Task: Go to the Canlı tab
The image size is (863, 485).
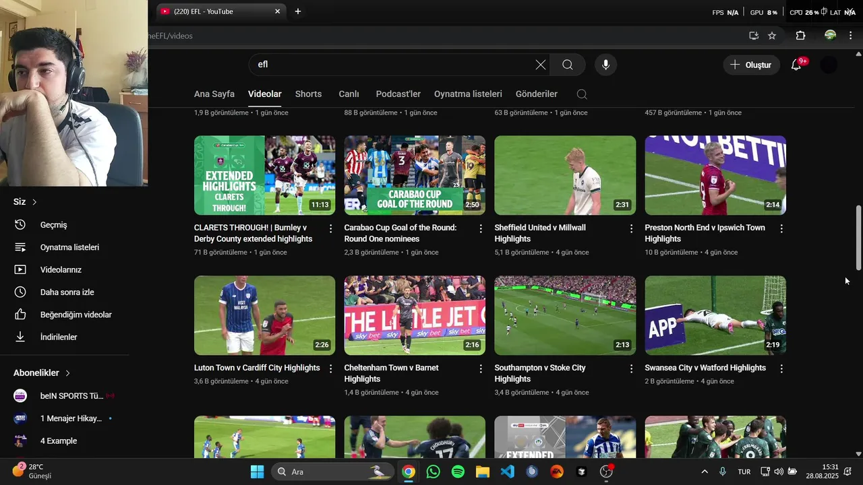Action: 349,94
